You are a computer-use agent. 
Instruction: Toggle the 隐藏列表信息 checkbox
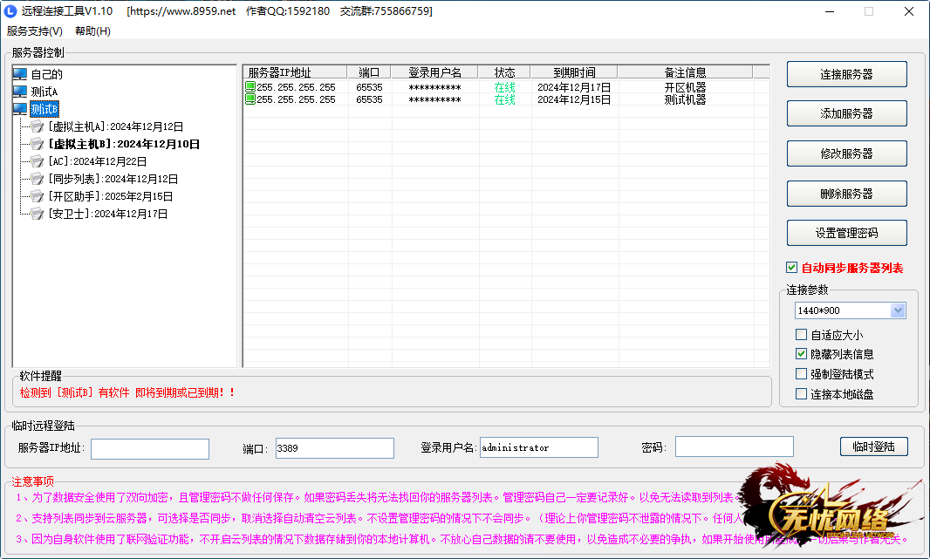(x=801, y=354)
